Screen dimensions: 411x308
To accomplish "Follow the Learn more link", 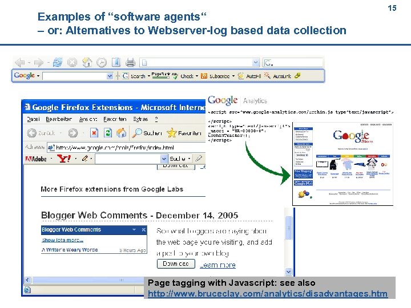I will (x=217, y=265).
